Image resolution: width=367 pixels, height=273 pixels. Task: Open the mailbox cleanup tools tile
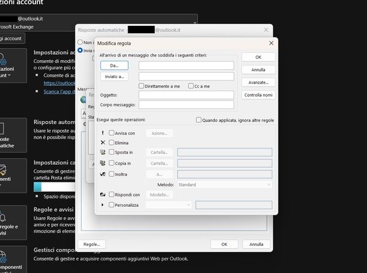[x=12, y=176]
